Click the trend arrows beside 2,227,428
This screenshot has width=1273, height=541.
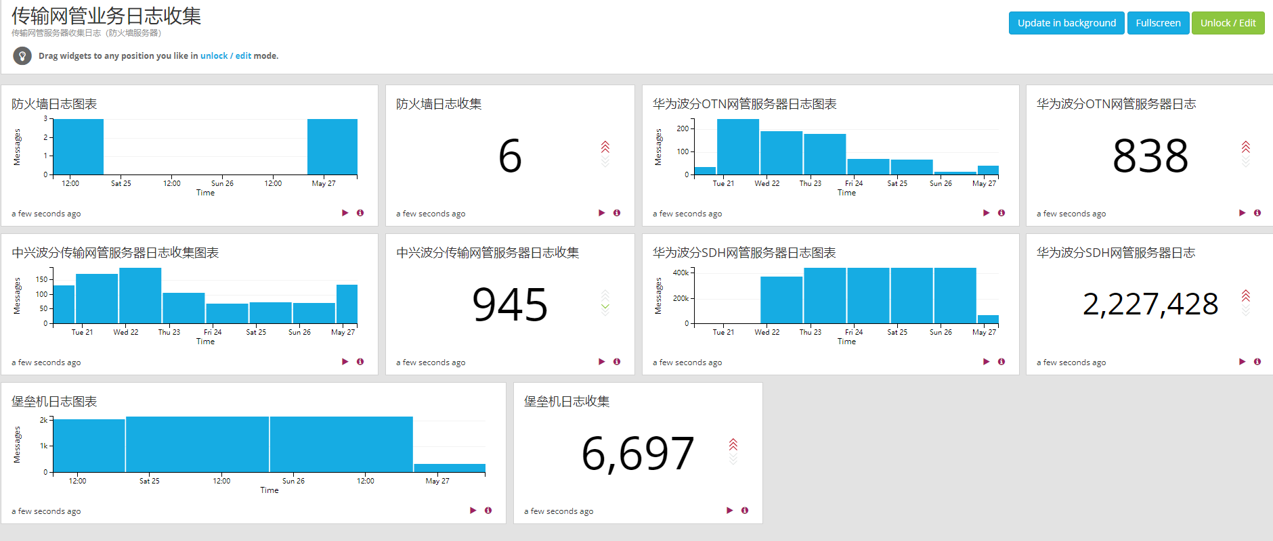1246,303
